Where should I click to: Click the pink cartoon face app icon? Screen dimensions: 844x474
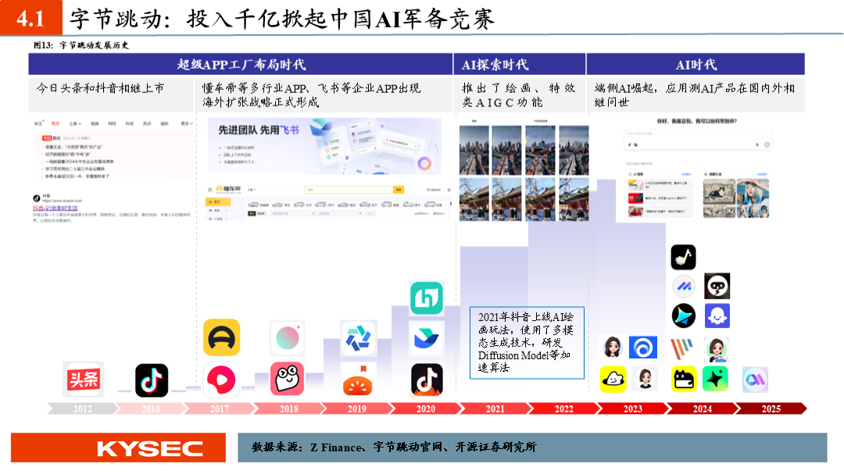point(287,380)
